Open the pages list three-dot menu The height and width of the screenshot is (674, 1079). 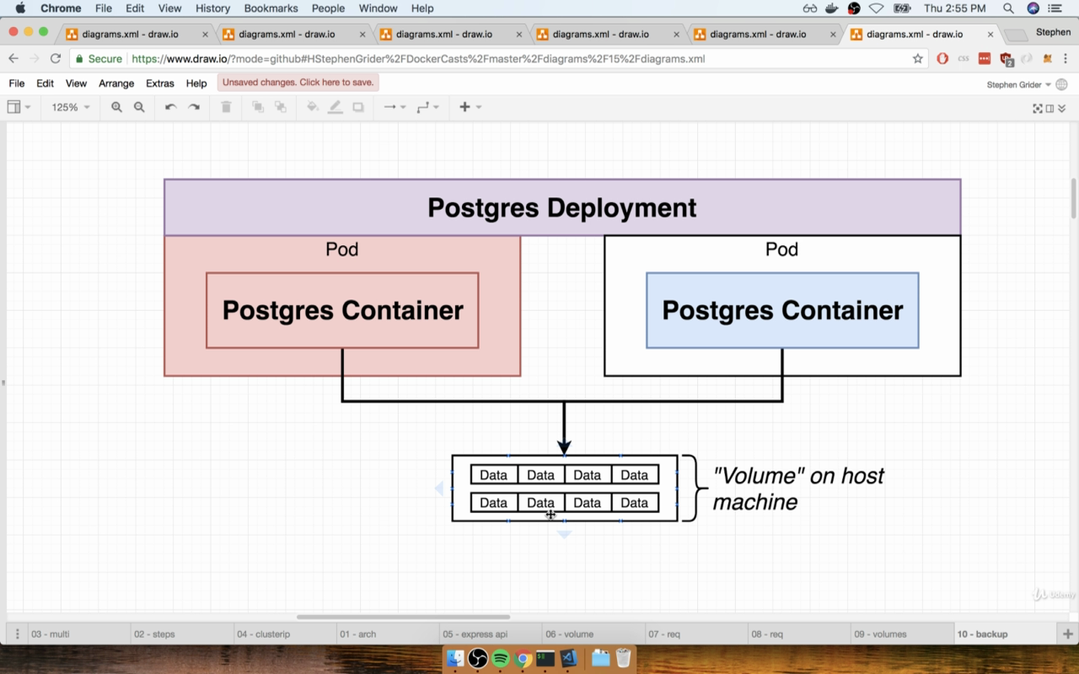coord(17,634)
